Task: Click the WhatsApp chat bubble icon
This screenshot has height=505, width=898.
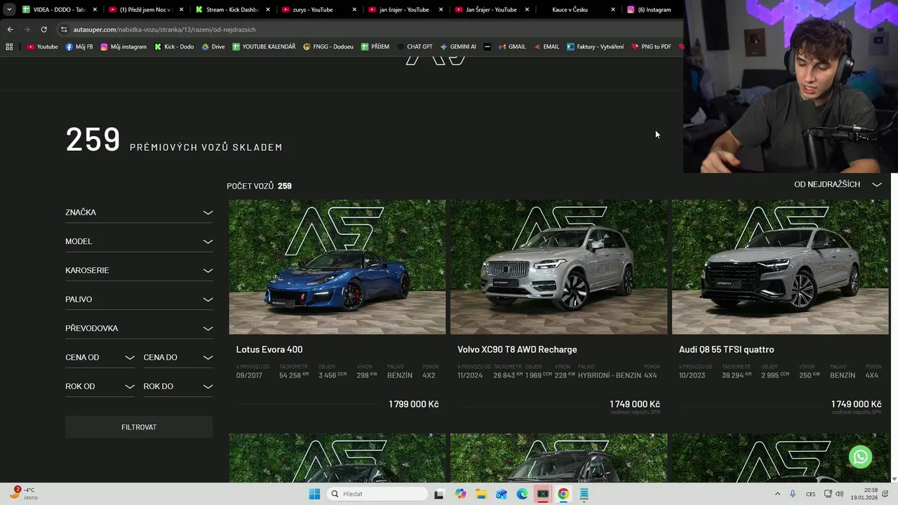Action: click(x=860, y=457)
